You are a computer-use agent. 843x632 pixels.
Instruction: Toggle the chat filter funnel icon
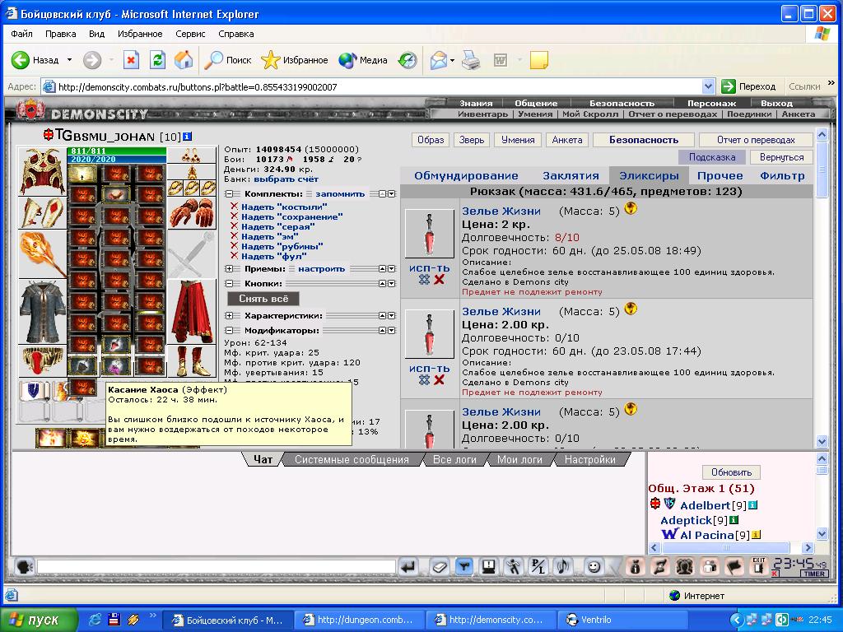click(x=464, y=566)
